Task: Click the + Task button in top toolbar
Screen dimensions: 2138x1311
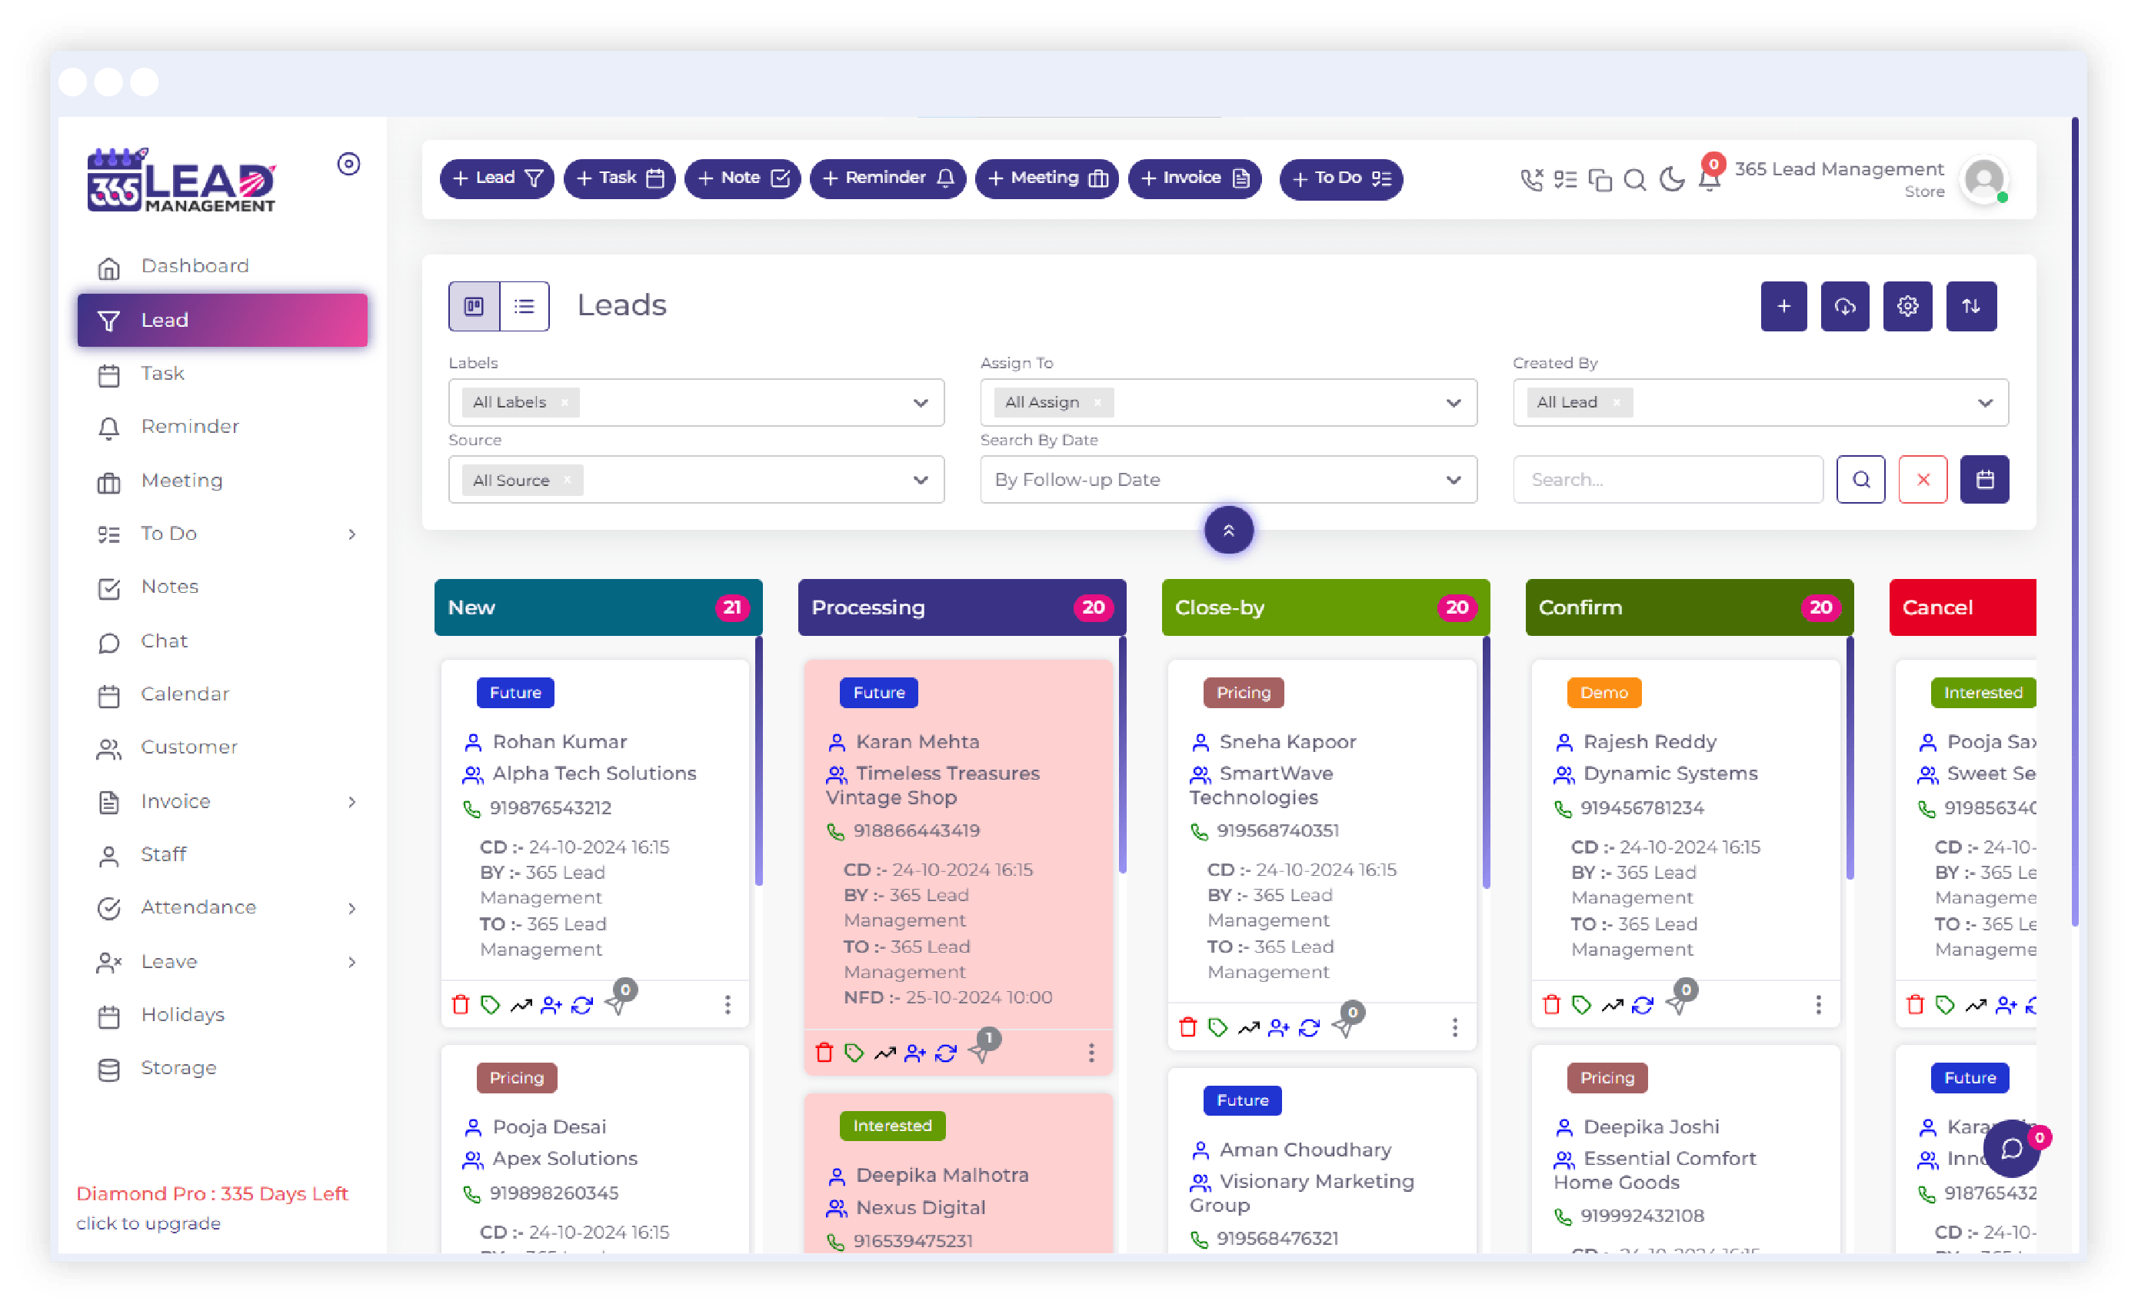Action: (617, 180)
